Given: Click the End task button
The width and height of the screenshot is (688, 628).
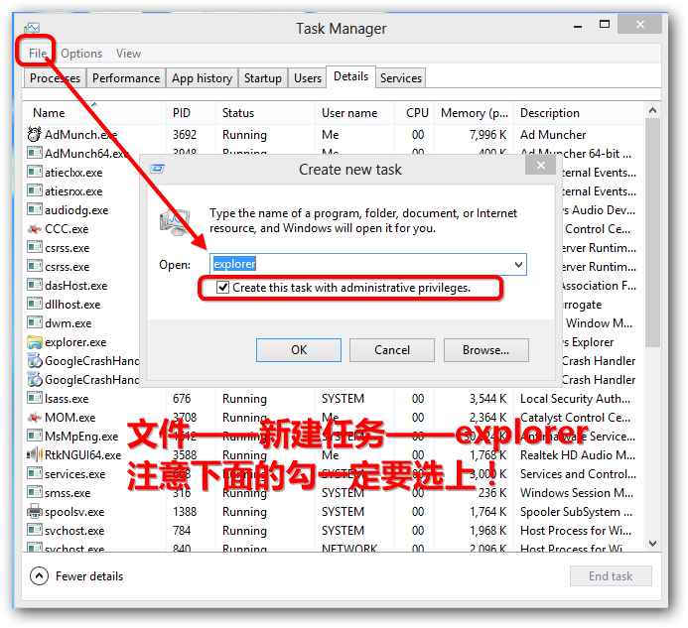Looking at the screenshot, I should coord(611,576).
